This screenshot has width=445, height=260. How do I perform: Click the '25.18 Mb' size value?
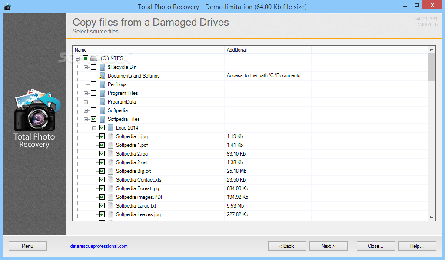236,171
